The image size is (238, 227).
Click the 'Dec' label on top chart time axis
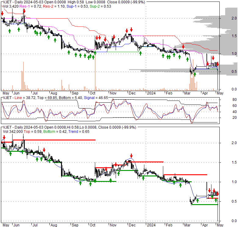pos(132,93)
